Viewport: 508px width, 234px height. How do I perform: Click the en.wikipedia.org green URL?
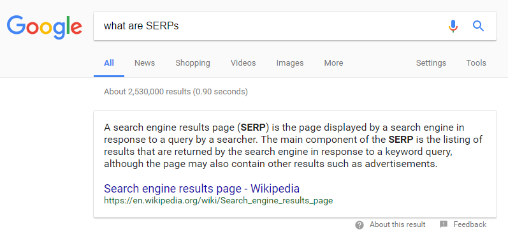pos(219,201)
